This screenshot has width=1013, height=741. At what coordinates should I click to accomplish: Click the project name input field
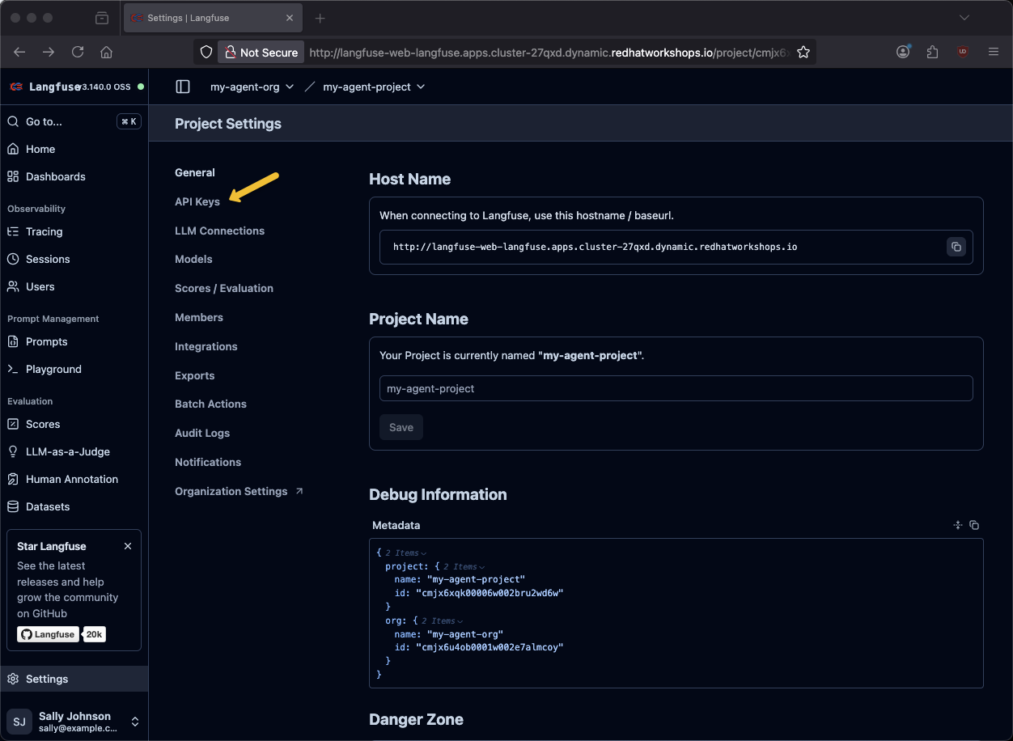pos(676,388)
